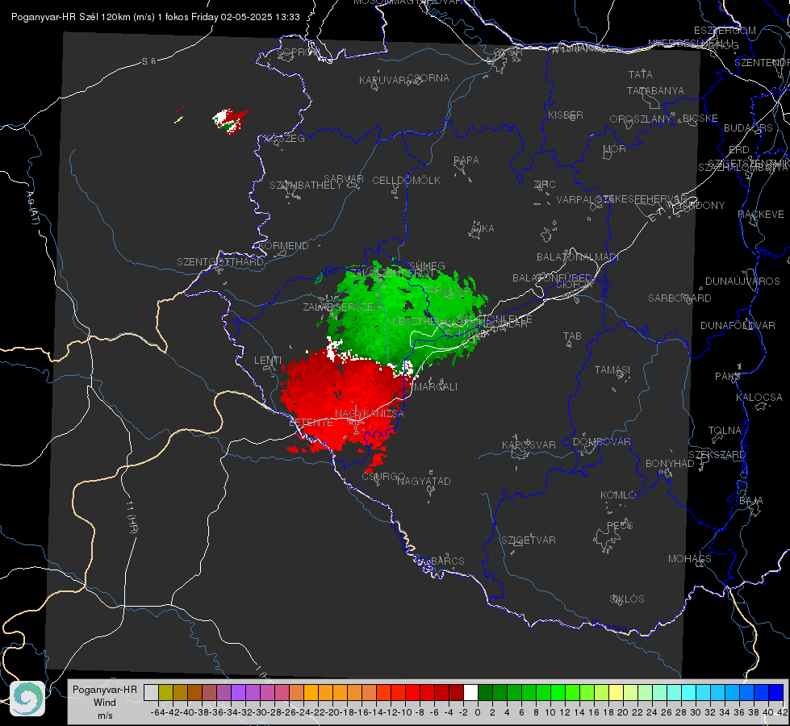Select the SZEKSZÁRD label
Screen dimensions: 790x726
717,455
